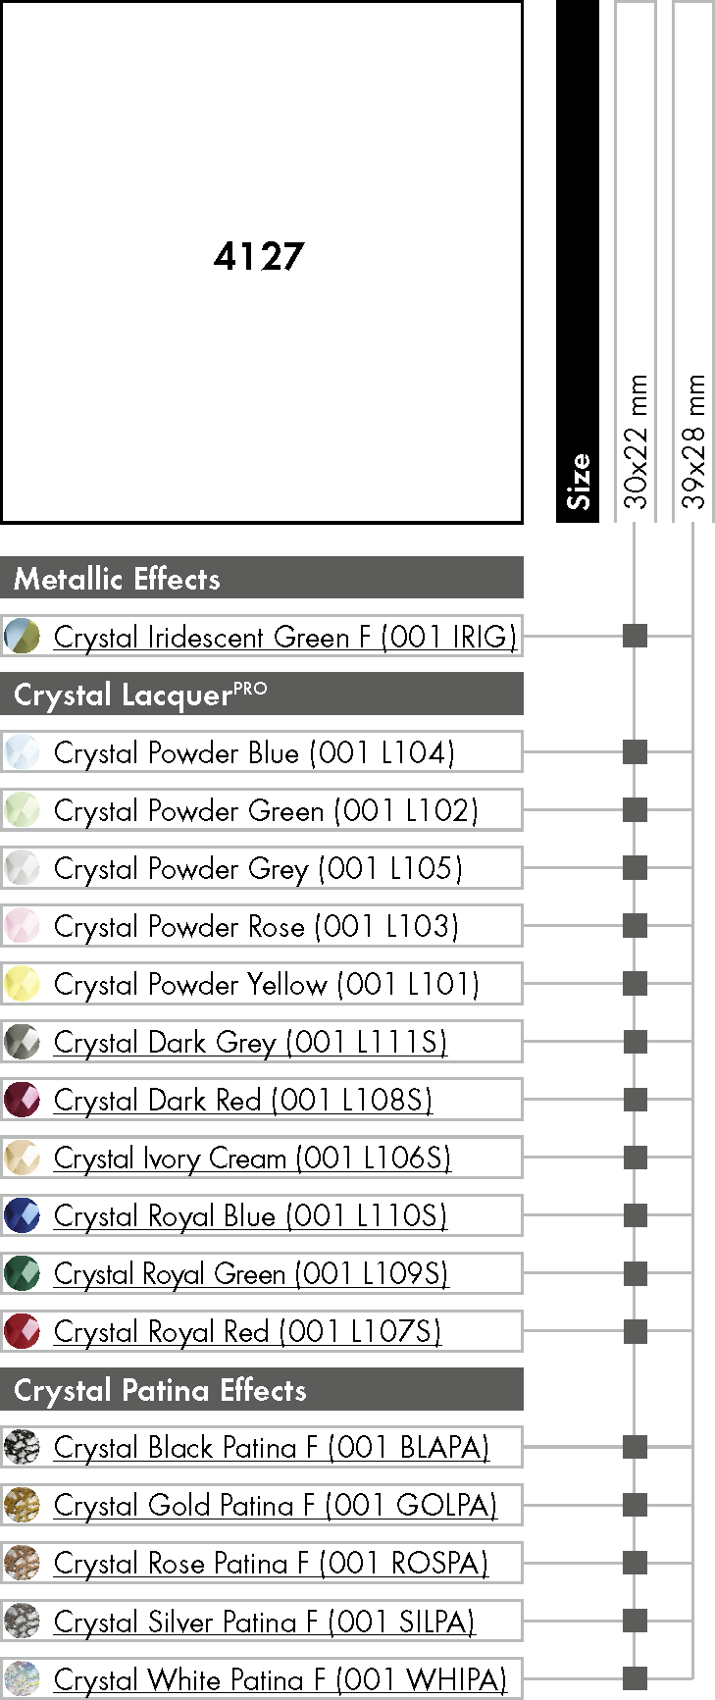Select the 30x22 mm marker for Crystal Iridescent Green
This screenshot has width=715, height=1700.
coord(636,636)
